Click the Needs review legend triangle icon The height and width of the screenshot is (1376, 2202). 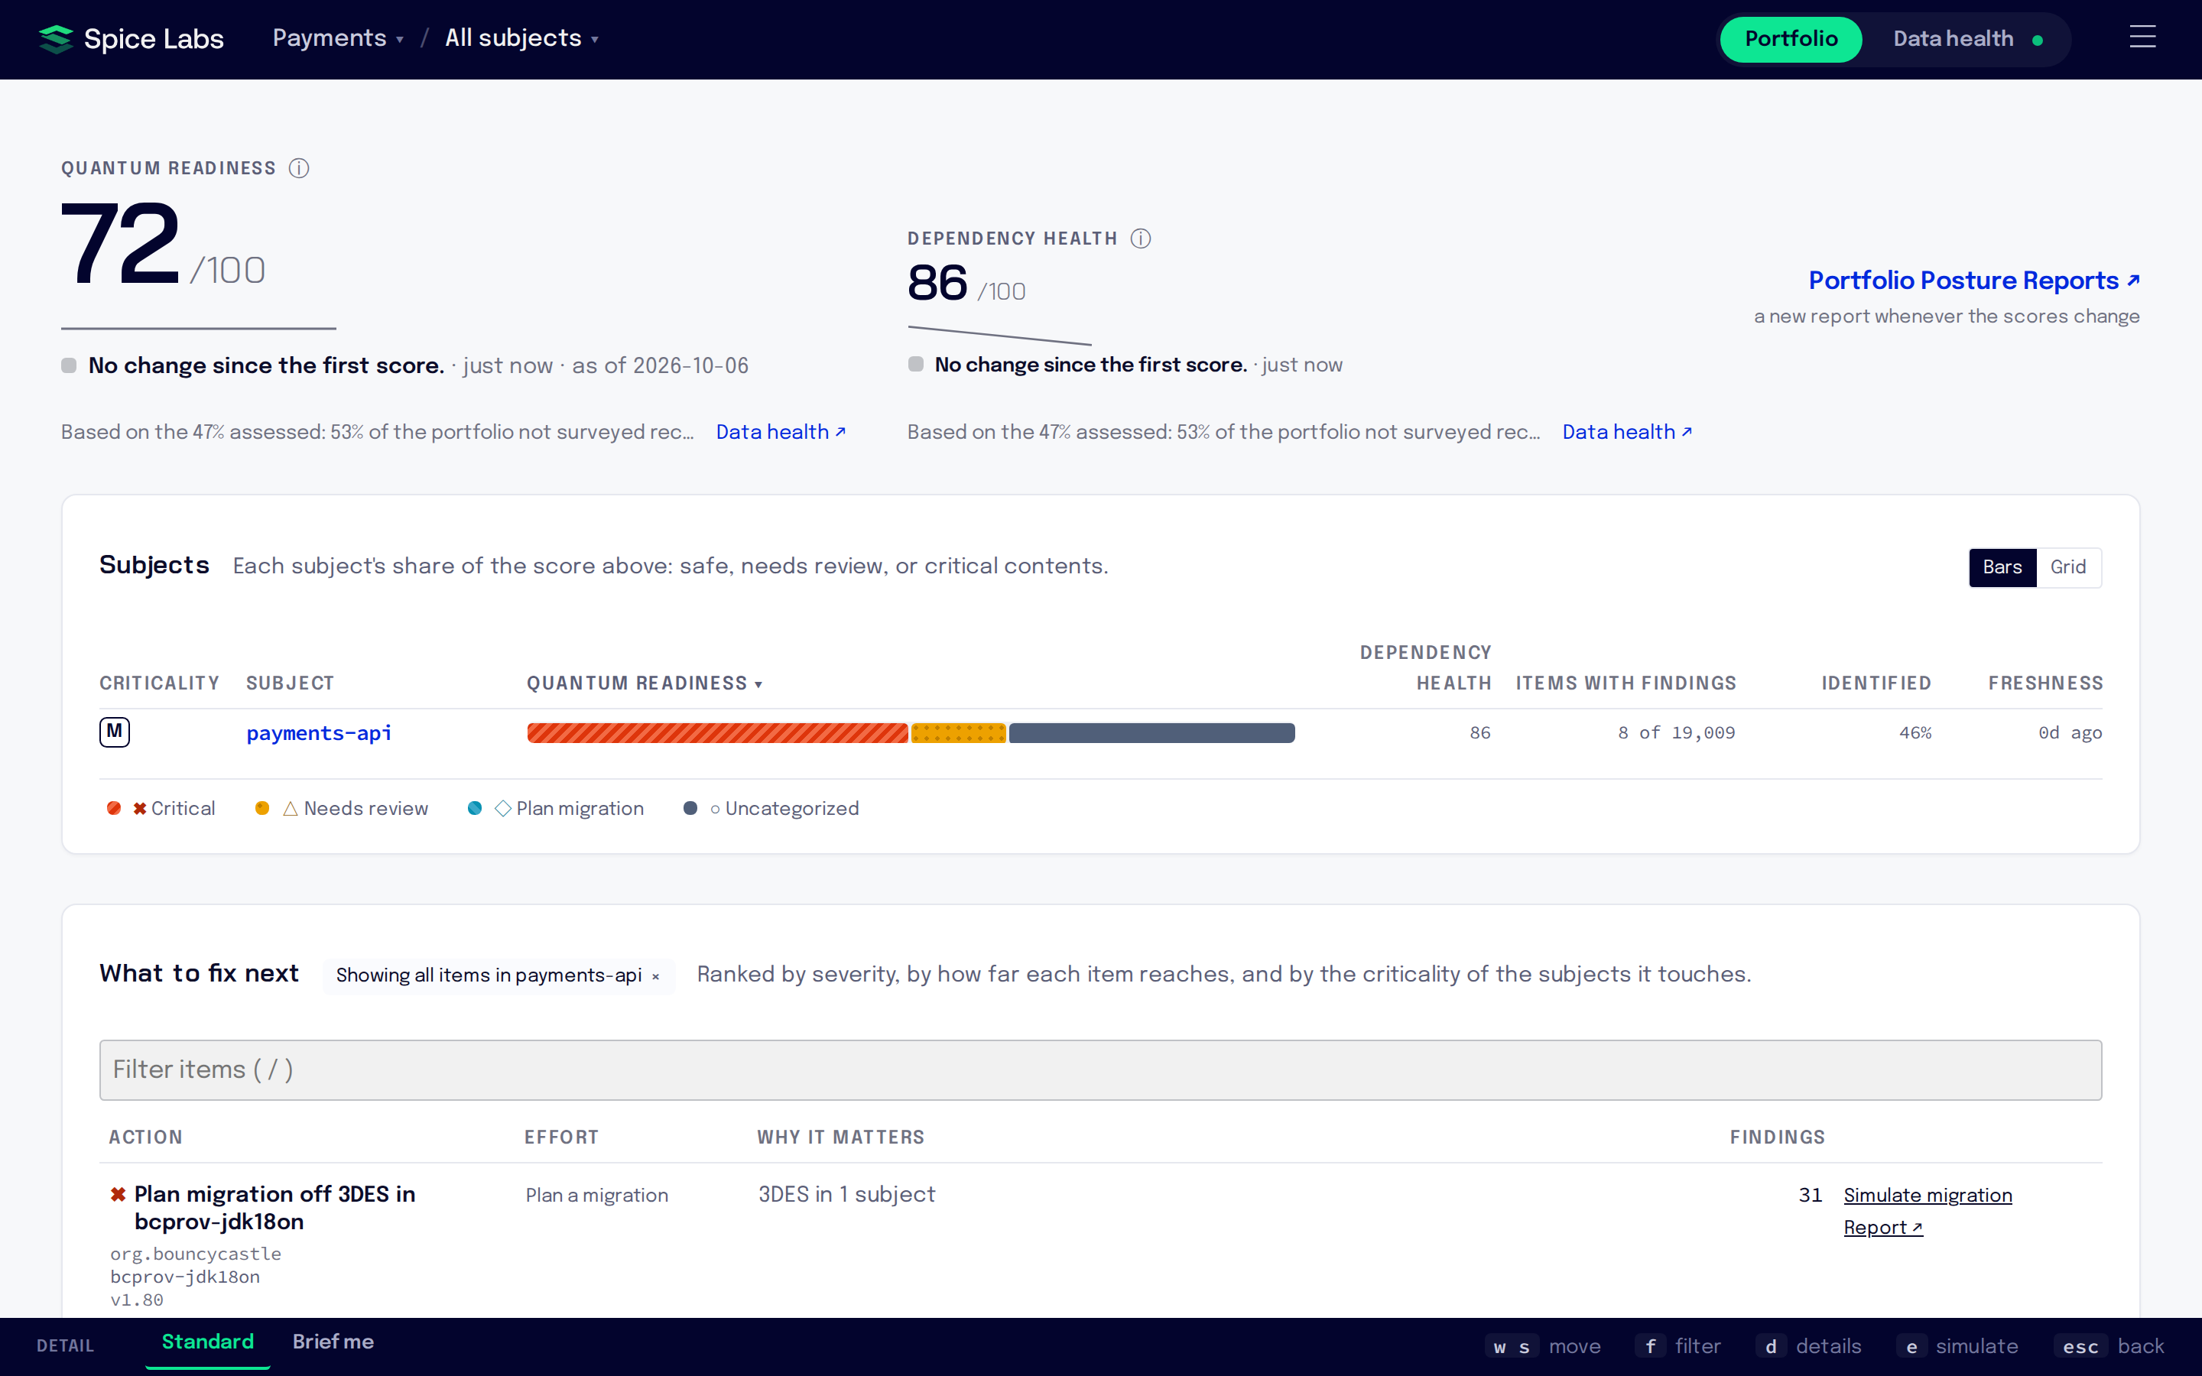291,808
